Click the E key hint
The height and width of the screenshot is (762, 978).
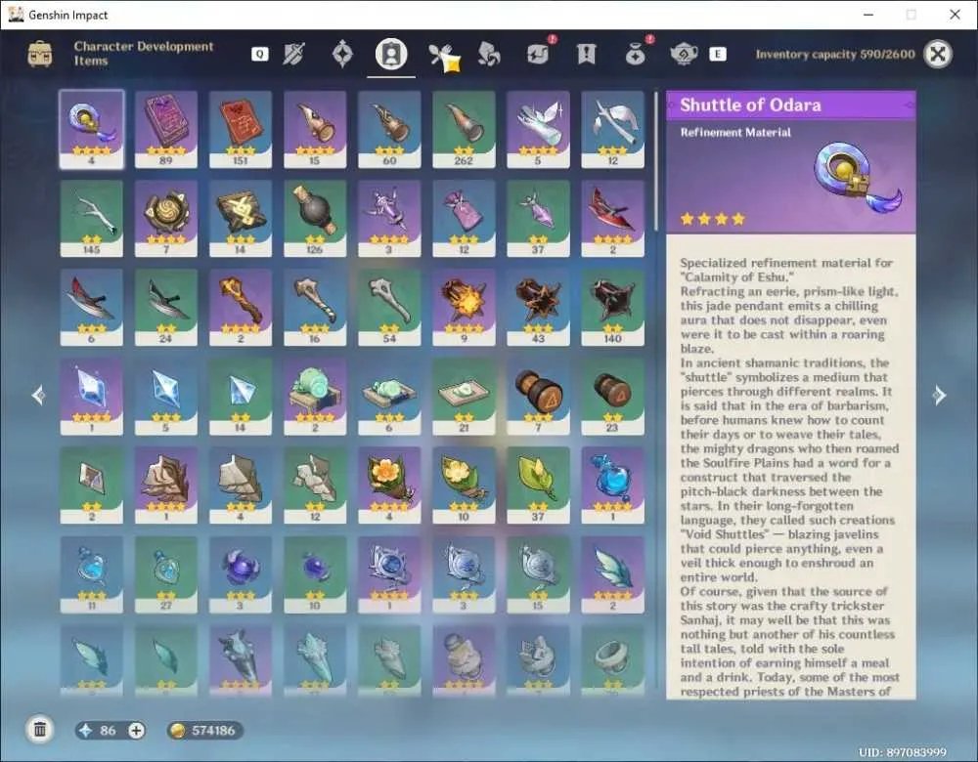click(x=717, y=54)
